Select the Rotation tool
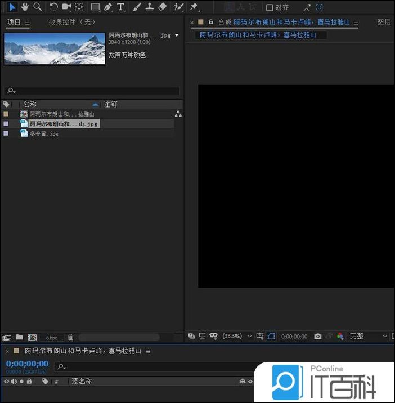This screenshot has height=403, width=395. point(53,7)
